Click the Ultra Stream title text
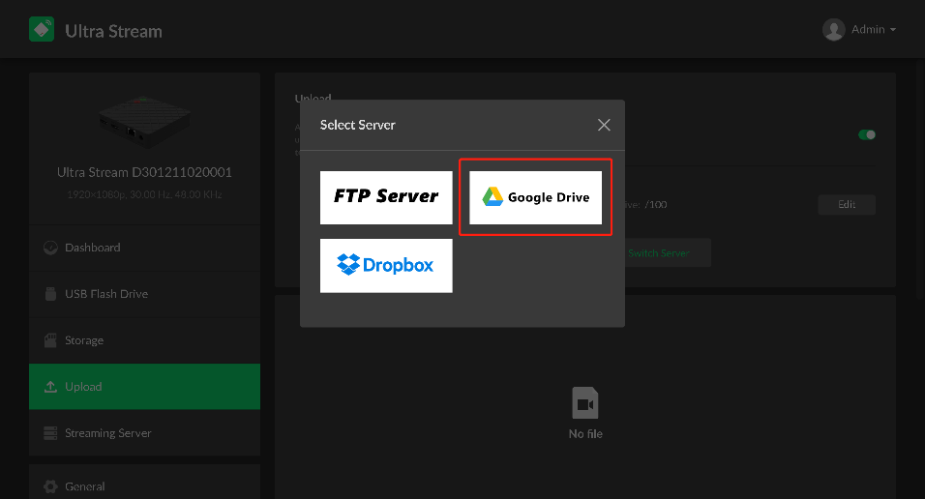Screen dimensions: 925x499 click(x=113, y=31)
